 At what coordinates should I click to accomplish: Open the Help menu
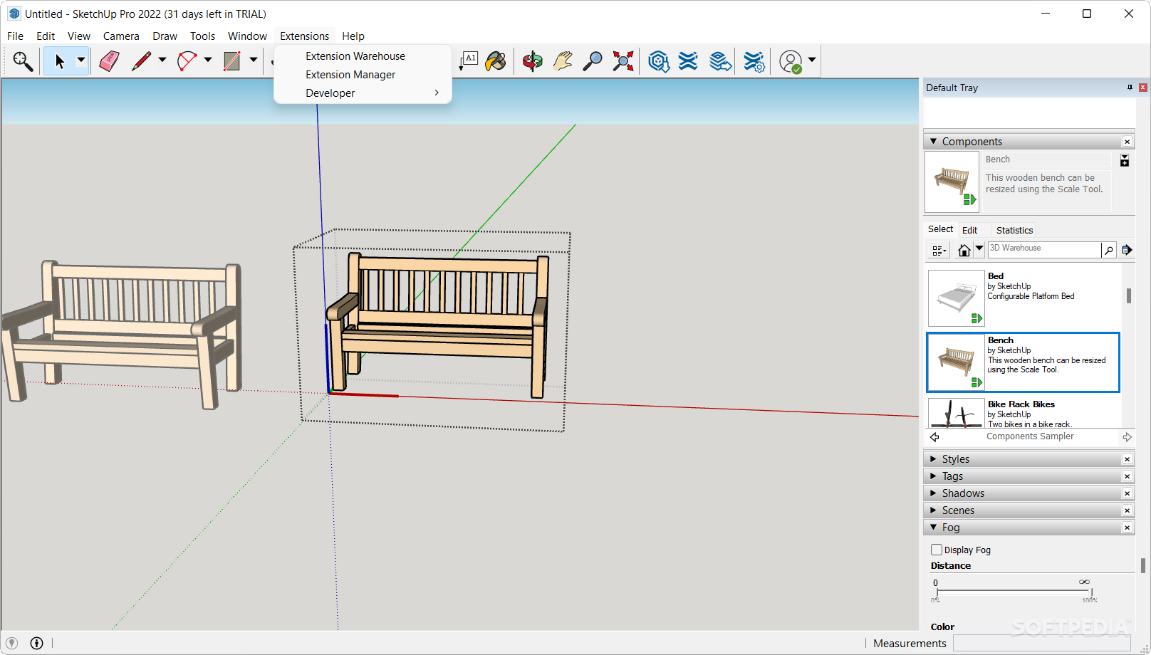point(353,36)
